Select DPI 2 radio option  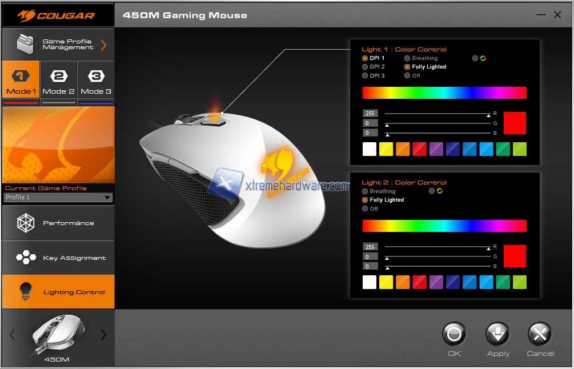coord(366,67)
